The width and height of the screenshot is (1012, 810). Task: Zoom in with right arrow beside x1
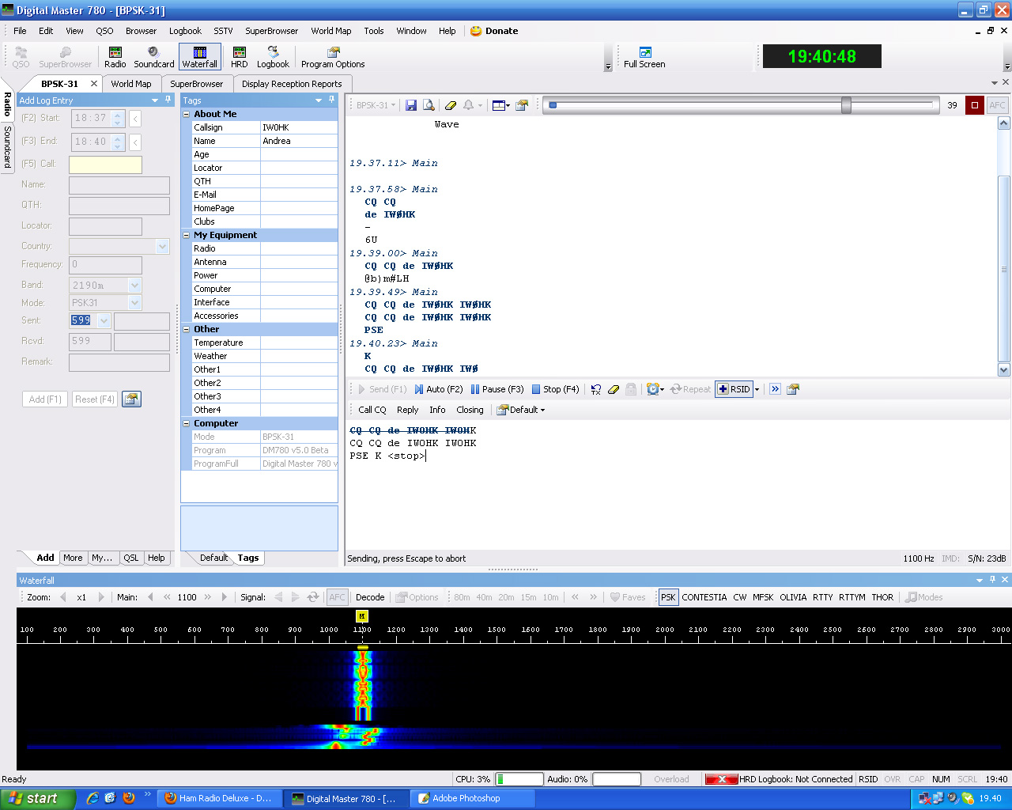click(x=100, y=597)
